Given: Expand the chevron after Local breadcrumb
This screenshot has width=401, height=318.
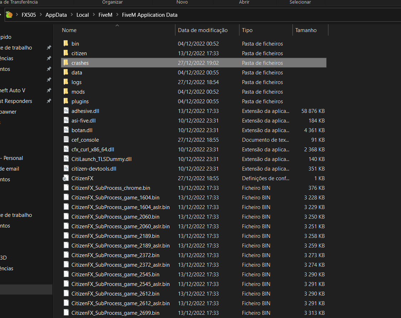Looking at the screenshot, I should [94, 15].
